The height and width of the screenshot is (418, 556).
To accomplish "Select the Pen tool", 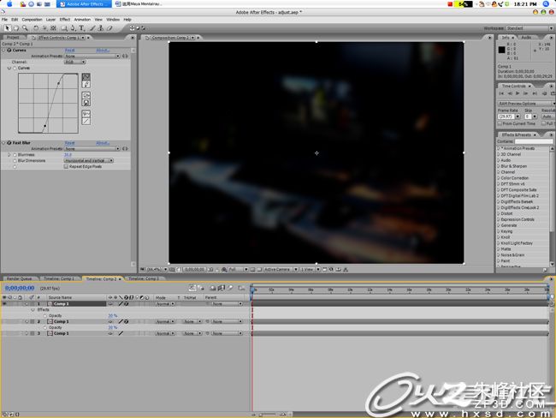I will (73, 28).
